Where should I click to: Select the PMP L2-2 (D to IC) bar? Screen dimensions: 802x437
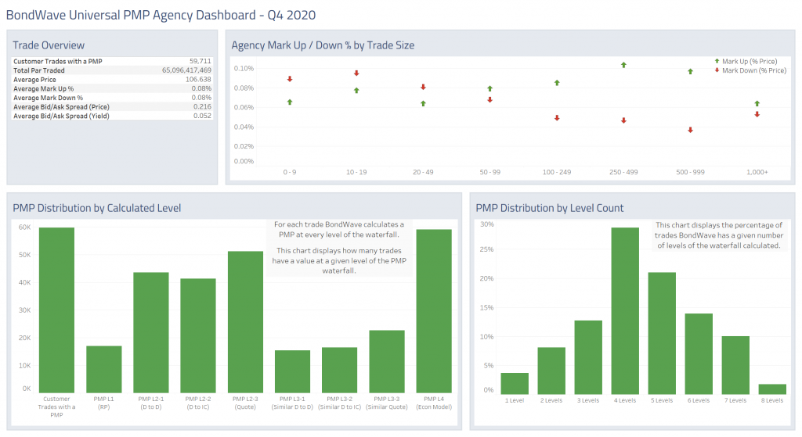click(198, 335)
